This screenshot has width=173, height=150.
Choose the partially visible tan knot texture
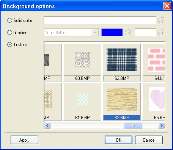point(48,99)
